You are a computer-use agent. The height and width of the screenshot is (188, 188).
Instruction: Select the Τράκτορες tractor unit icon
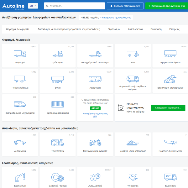(58, 54)
